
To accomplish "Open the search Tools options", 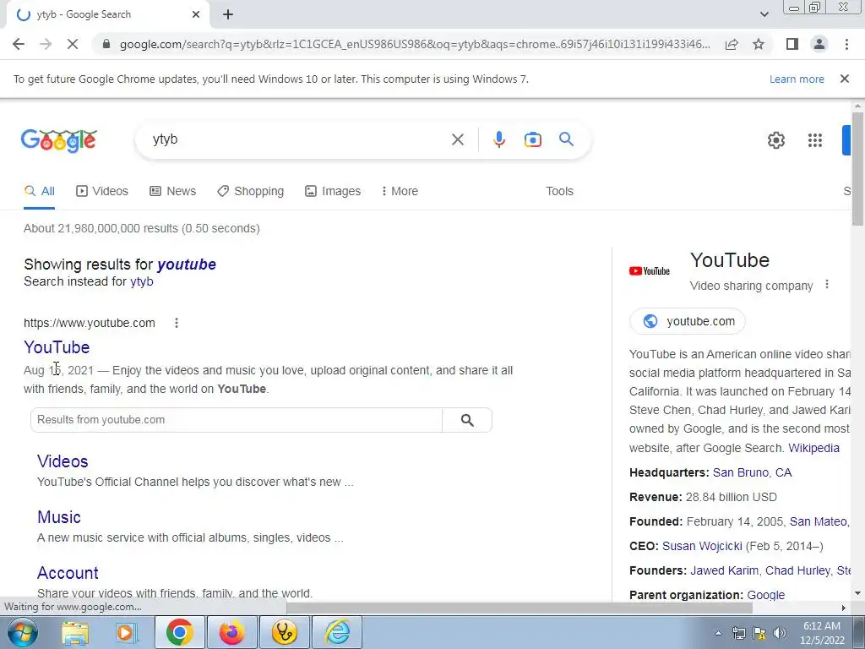I will [559, 191].
